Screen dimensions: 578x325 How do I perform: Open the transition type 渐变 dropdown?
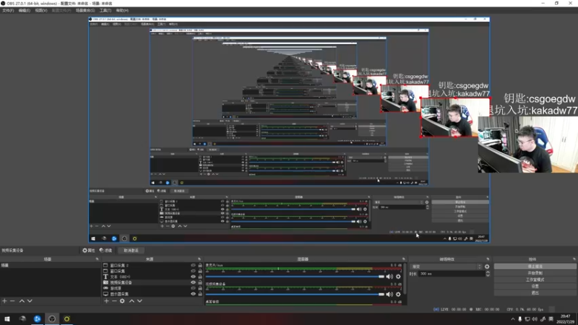click(x=447, y=266)
